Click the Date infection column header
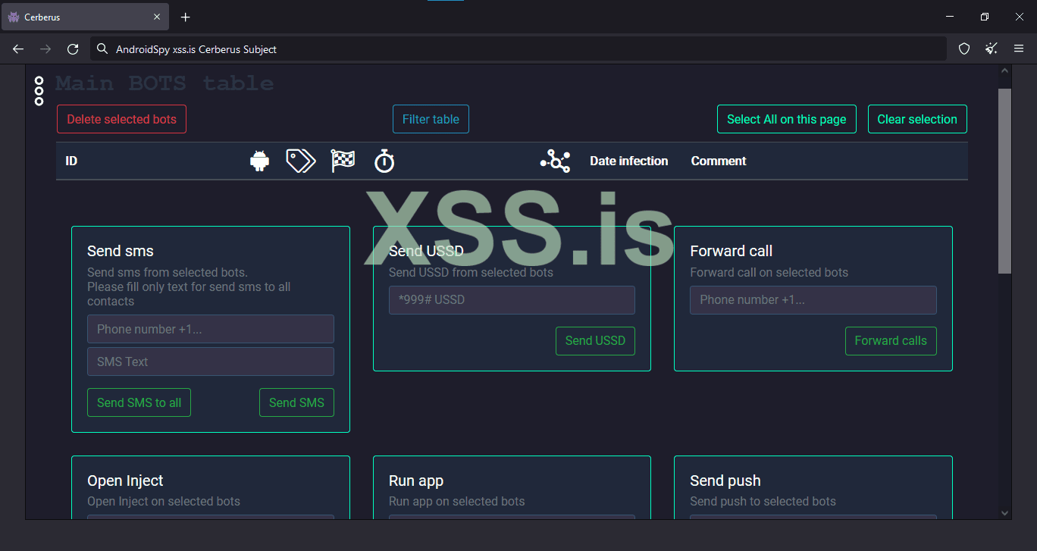 [x=629, y=161]
